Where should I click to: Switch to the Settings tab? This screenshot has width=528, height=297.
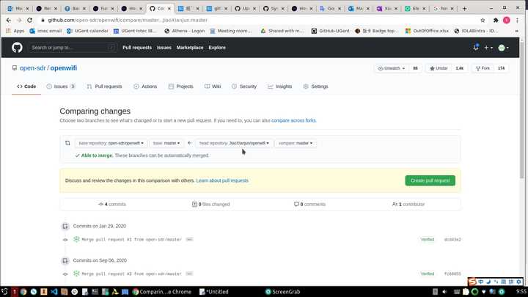pos(315,87)
